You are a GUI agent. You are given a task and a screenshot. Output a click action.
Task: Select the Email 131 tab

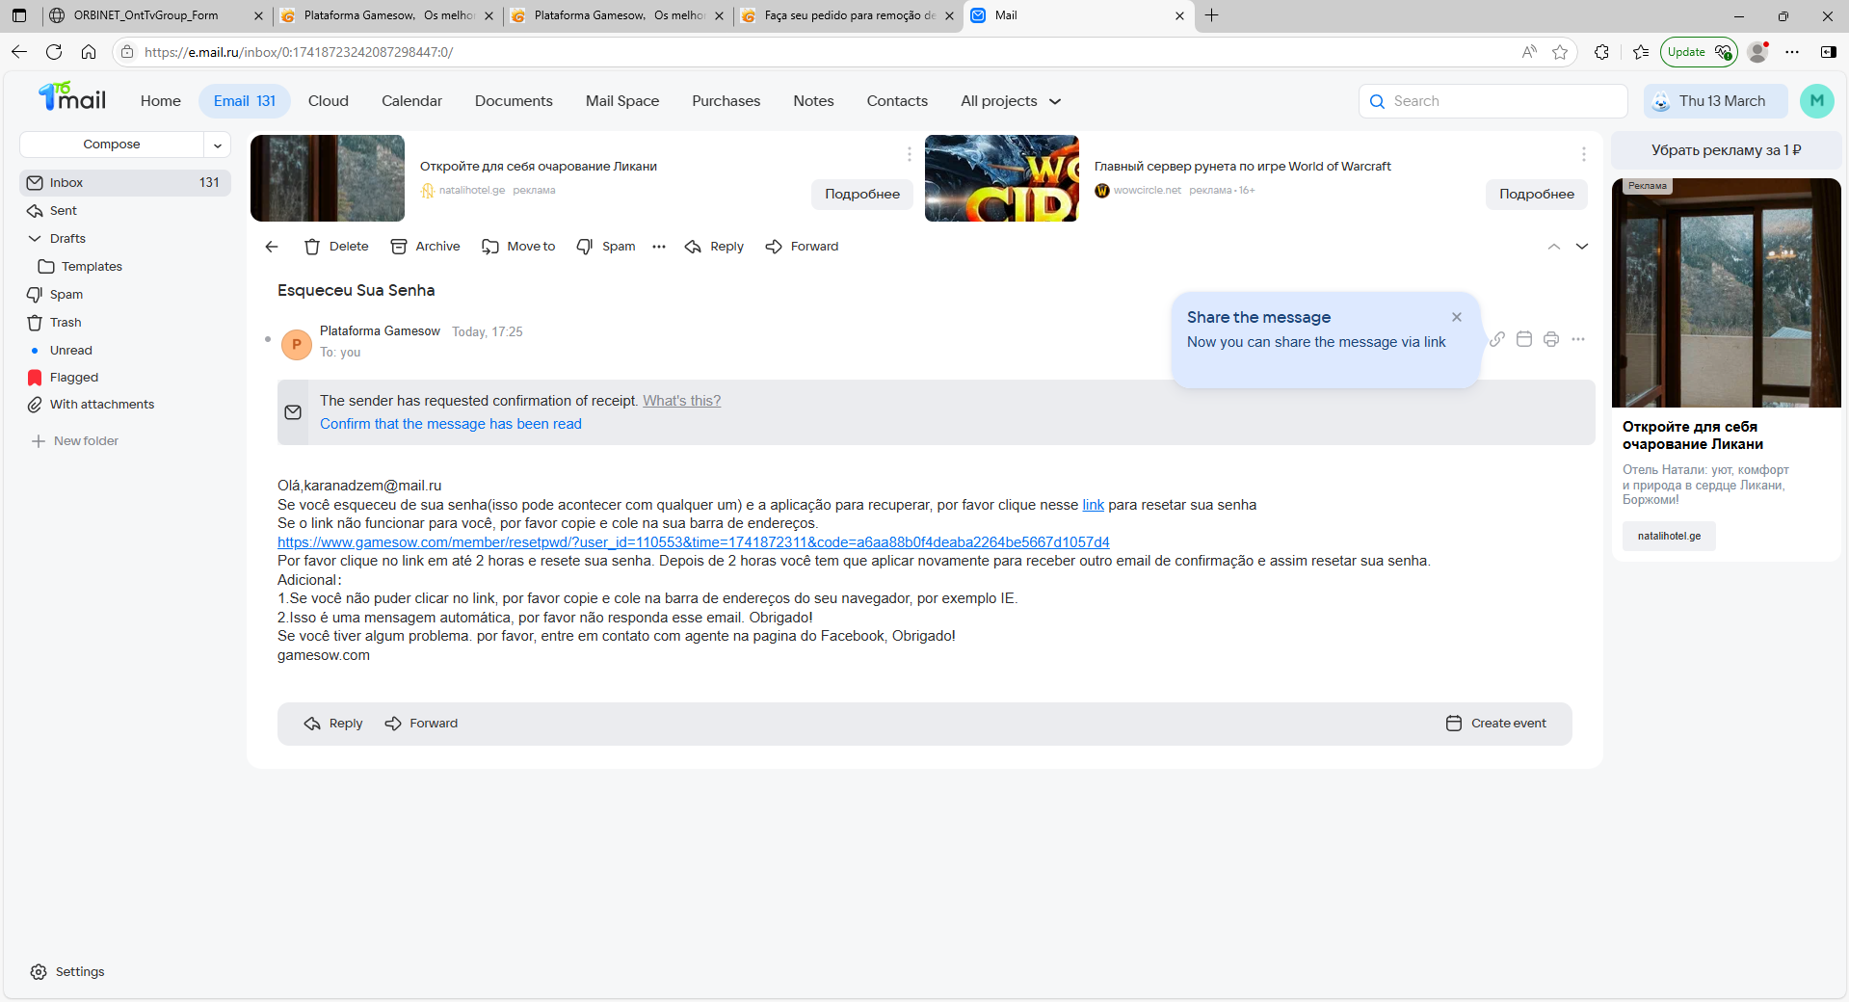pyautogui.click(x=245, y=101)
